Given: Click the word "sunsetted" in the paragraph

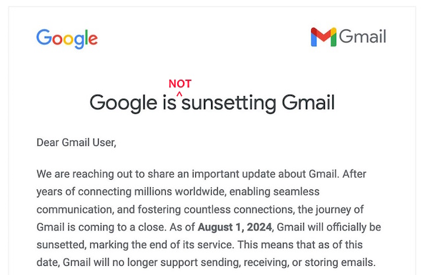Looking at the screenshot, I should pos(62,244).
